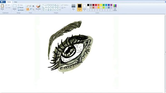Choose the Polygon shape
The width and height of the screenshot is (166, 93).
coord(55,5)
